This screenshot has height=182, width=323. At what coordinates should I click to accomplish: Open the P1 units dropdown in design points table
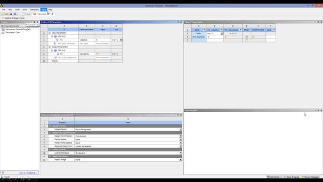[222, 33]
